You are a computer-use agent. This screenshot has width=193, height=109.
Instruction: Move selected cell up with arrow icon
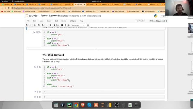coord(47,25)
